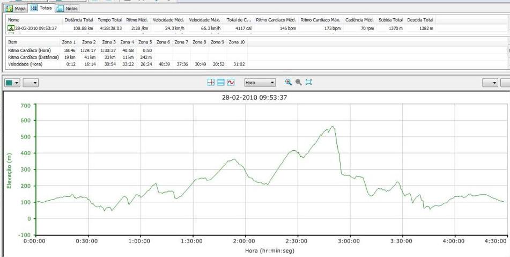This screenshot has width=510, height=257.
Task: Click the Cadência Méd. column header
Action: click(x=360, y=20)
